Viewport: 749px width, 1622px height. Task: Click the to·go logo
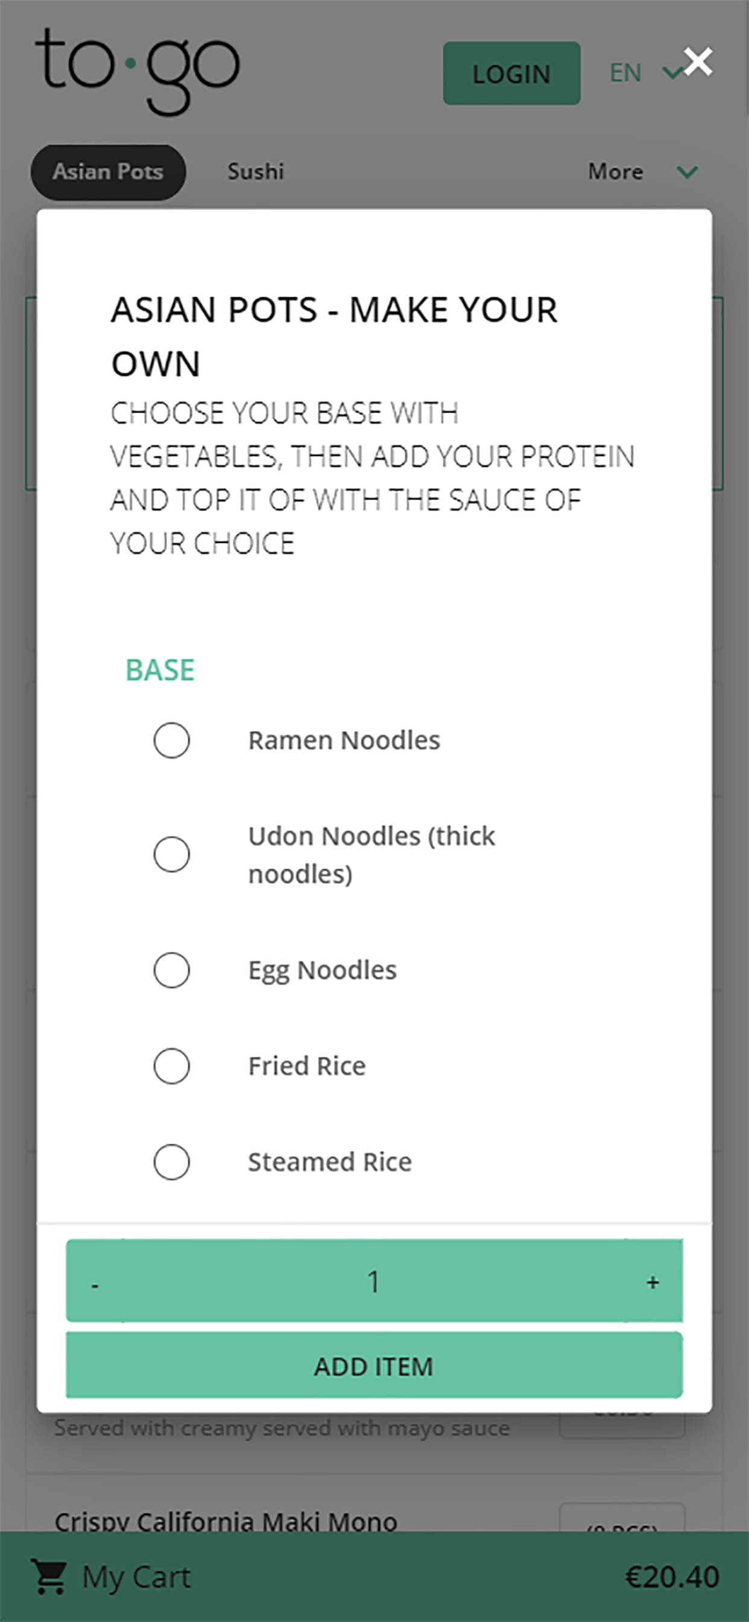click(138, 71)
